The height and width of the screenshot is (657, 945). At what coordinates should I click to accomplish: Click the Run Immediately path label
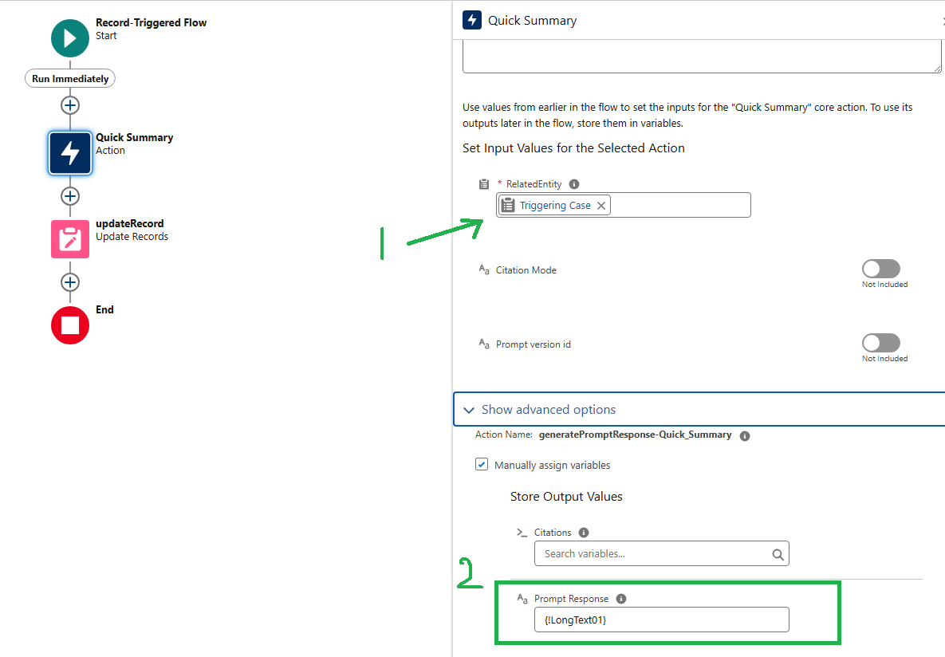point(70,79)
